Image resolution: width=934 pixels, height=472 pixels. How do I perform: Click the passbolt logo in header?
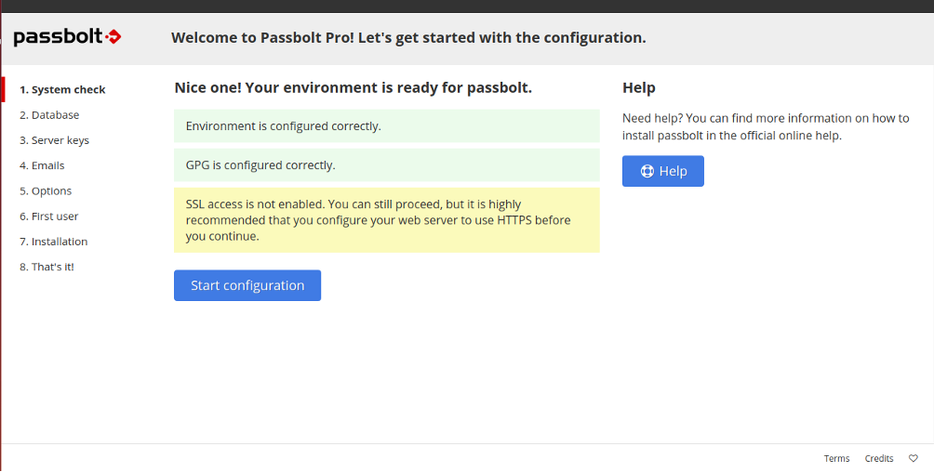67,37
